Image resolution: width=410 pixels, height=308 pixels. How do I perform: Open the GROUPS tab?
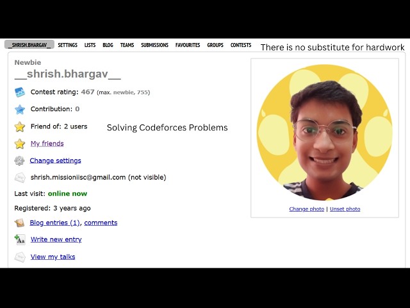tap(215, 45)
